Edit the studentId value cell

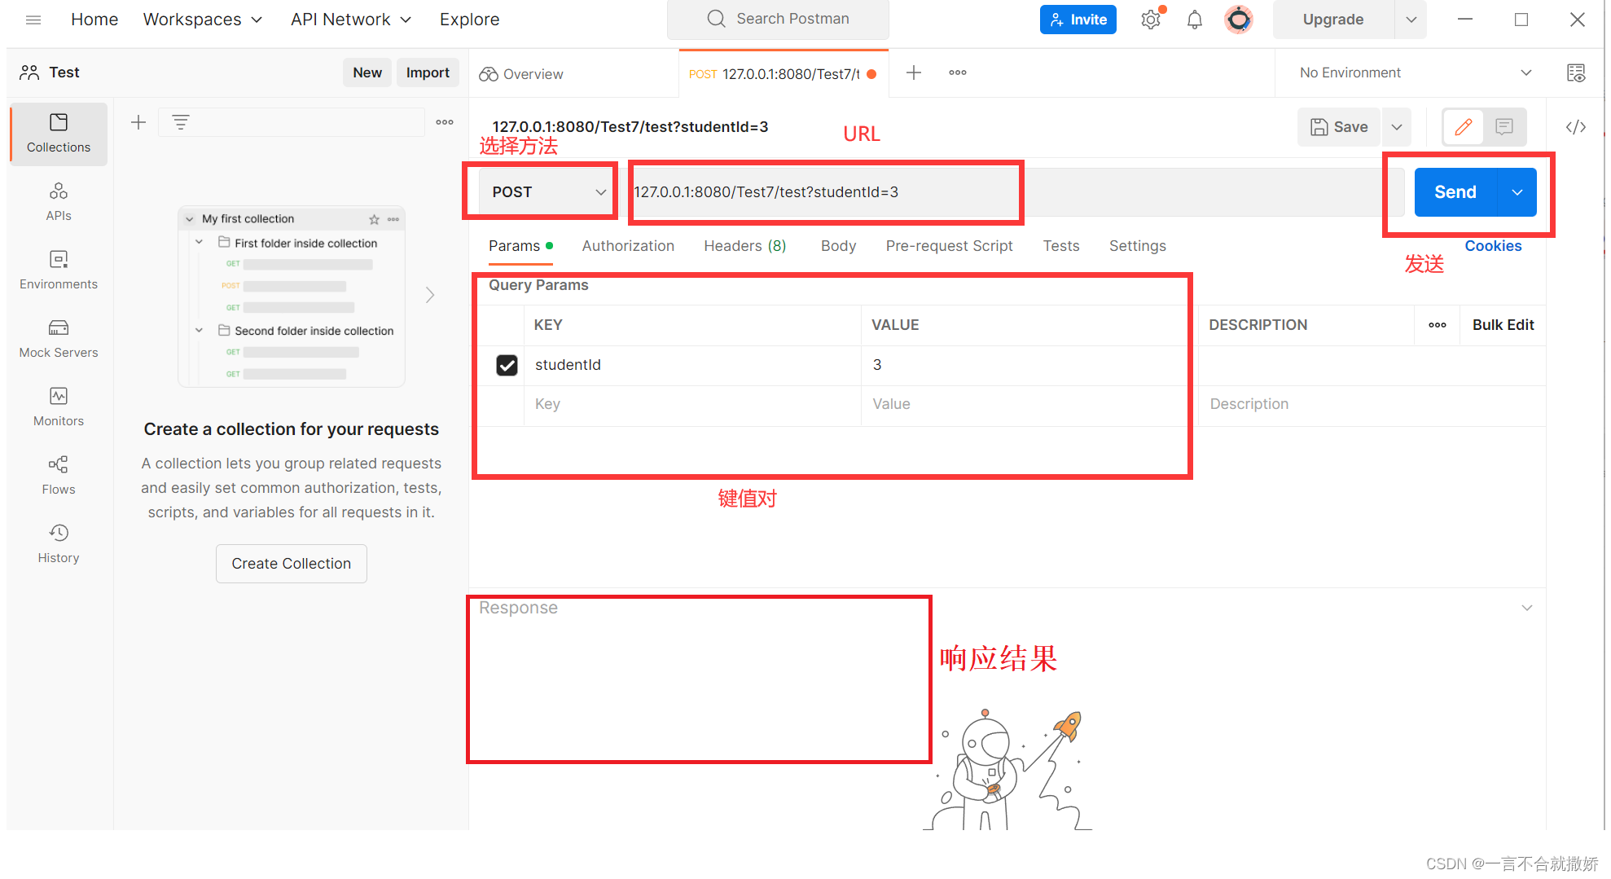pos(1029,365)
